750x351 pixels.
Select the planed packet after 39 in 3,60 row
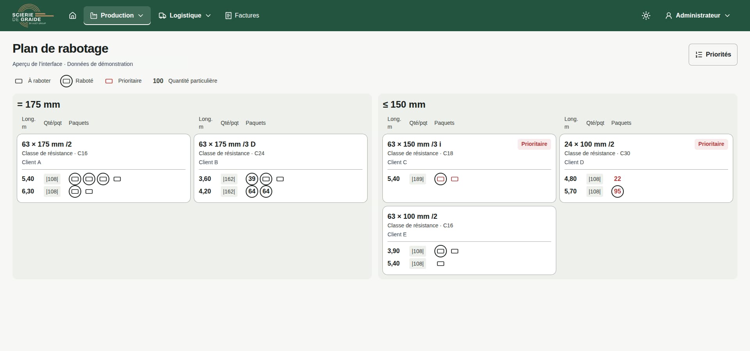[x=266, y=179]
